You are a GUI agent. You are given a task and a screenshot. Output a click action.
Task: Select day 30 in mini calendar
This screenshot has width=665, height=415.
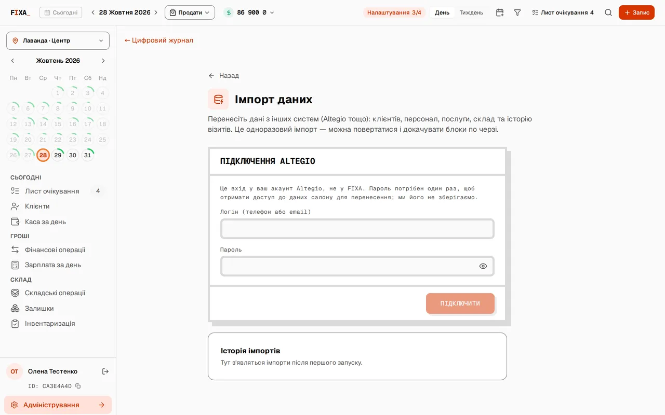[73, 155]
